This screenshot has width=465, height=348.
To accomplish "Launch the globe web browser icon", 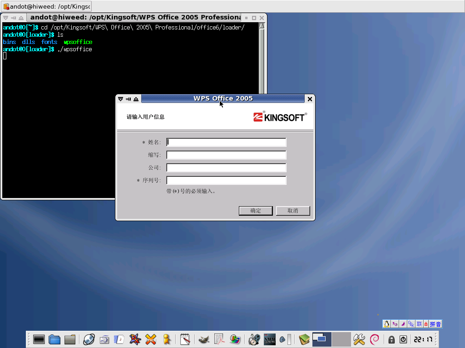I will (89, 339).
